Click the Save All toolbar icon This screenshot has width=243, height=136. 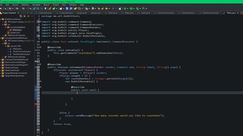point(71,9)
